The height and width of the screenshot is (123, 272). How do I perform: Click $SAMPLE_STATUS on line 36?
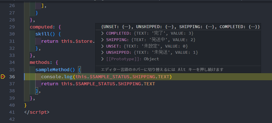coord(110,77)
